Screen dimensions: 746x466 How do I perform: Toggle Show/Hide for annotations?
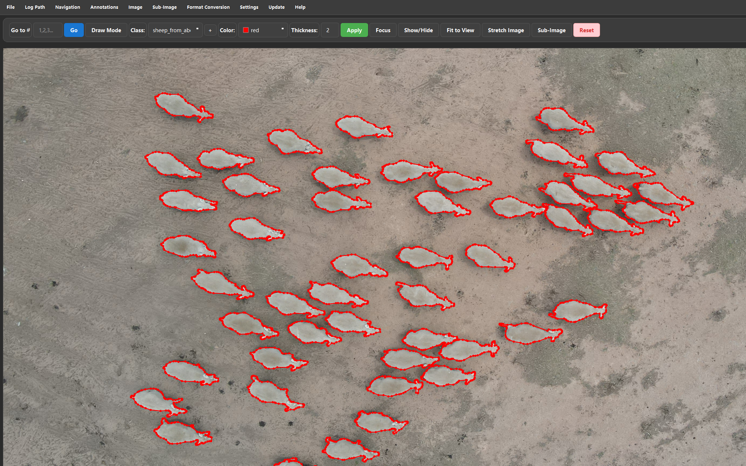tap(418, 30)
